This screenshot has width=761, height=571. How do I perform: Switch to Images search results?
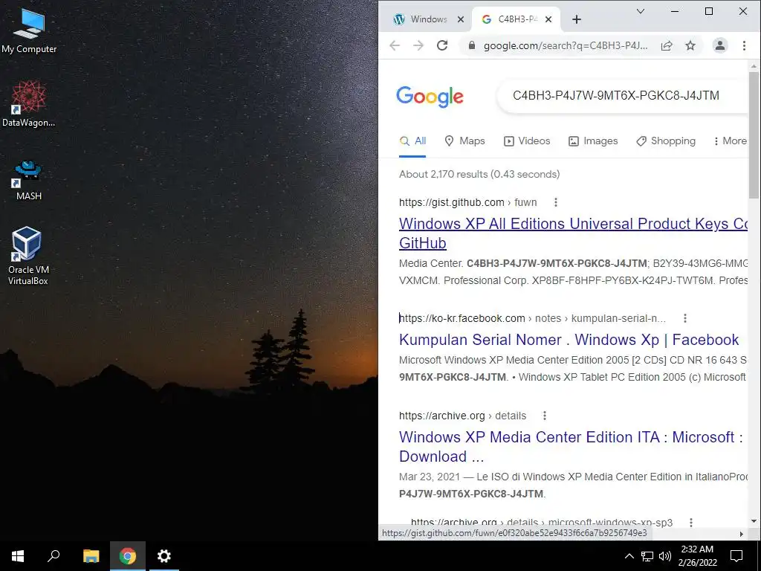click(x=593, y=141)
